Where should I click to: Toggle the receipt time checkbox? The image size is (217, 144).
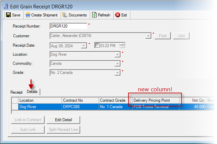[97, 45]
